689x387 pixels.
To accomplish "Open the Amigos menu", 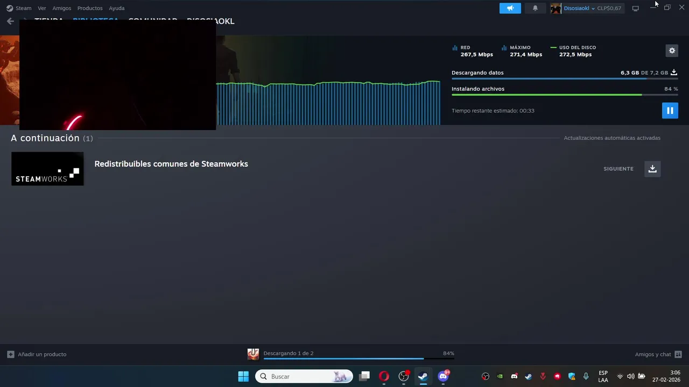I will coord(62,8).
